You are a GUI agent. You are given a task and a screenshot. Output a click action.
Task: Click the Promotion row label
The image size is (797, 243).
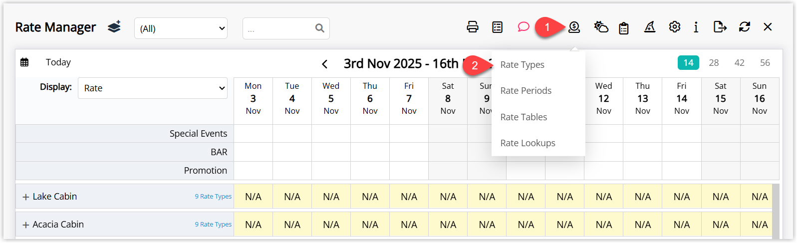[205, 171]
